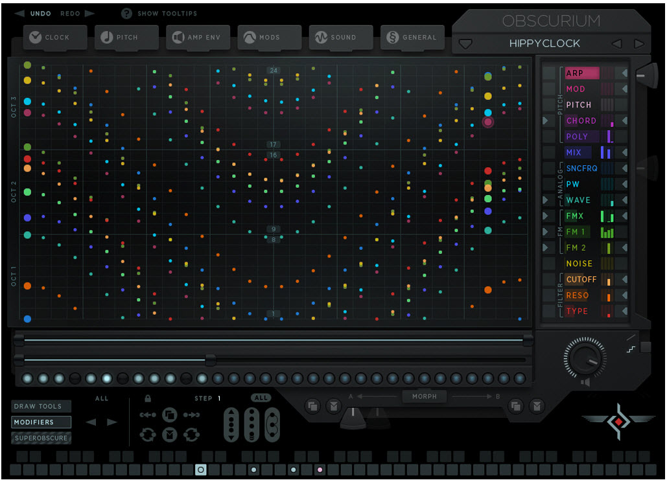Click the right arrow under ALL
This screenshot has width=667, height=480.
click(x=112, y=422)
